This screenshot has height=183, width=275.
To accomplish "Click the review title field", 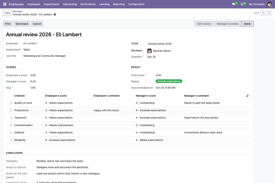I will [x=44, y=34].
